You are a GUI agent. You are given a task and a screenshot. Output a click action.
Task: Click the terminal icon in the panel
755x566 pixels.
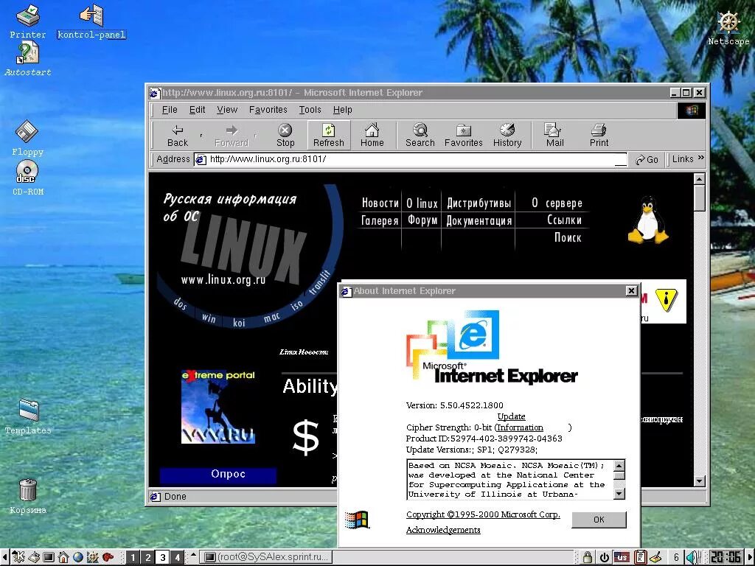tap(48, 557)
